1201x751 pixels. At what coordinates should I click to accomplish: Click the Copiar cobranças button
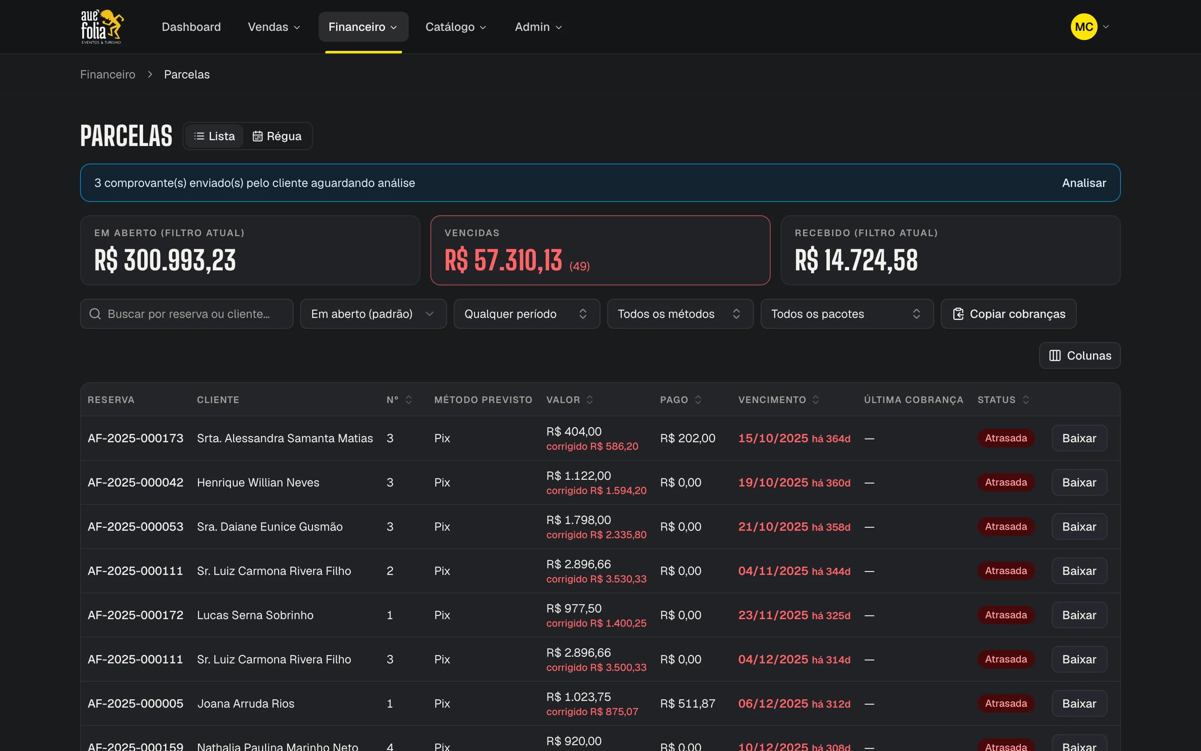click(1008, 313)
